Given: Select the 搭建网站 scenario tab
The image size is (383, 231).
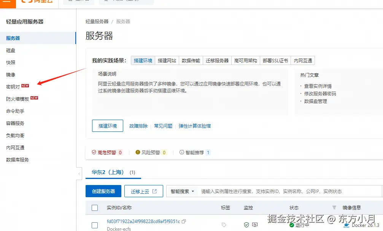Looking at the screenshot, I should pos(167,60).
